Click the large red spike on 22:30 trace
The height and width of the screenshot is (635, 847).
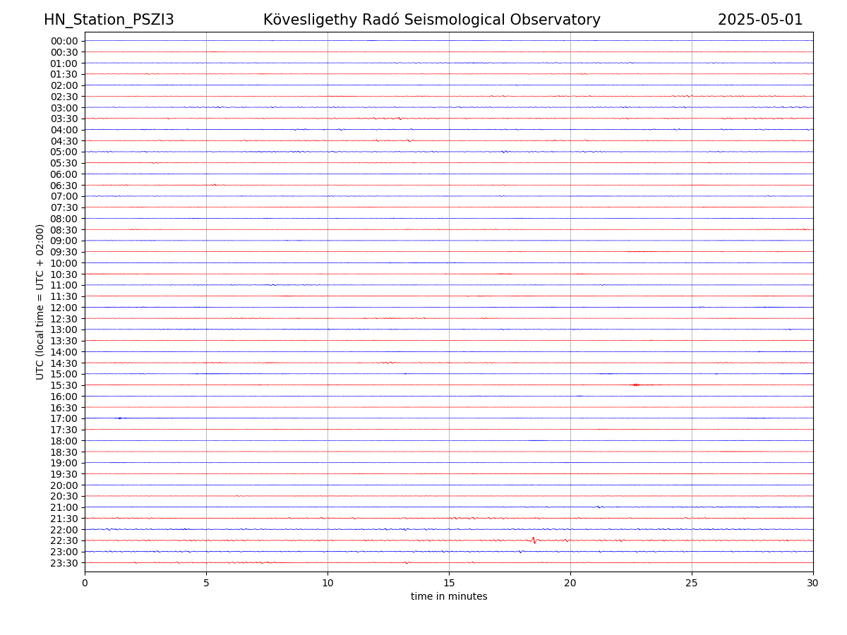tap(534, 540)
